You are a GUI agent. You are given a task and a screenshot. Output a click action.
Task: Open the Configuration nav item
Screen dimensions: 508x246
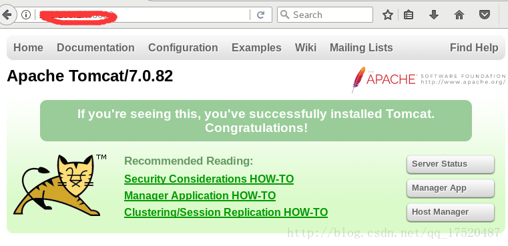(x=183, y=47)
